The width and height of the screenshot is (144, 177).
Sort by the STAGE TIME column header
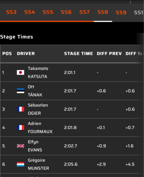coord(79,53)
